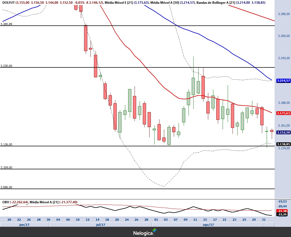Screen dimensions: 291x237
Task: Click the jun/17 month segment on timeline
Action: (24, 225)
